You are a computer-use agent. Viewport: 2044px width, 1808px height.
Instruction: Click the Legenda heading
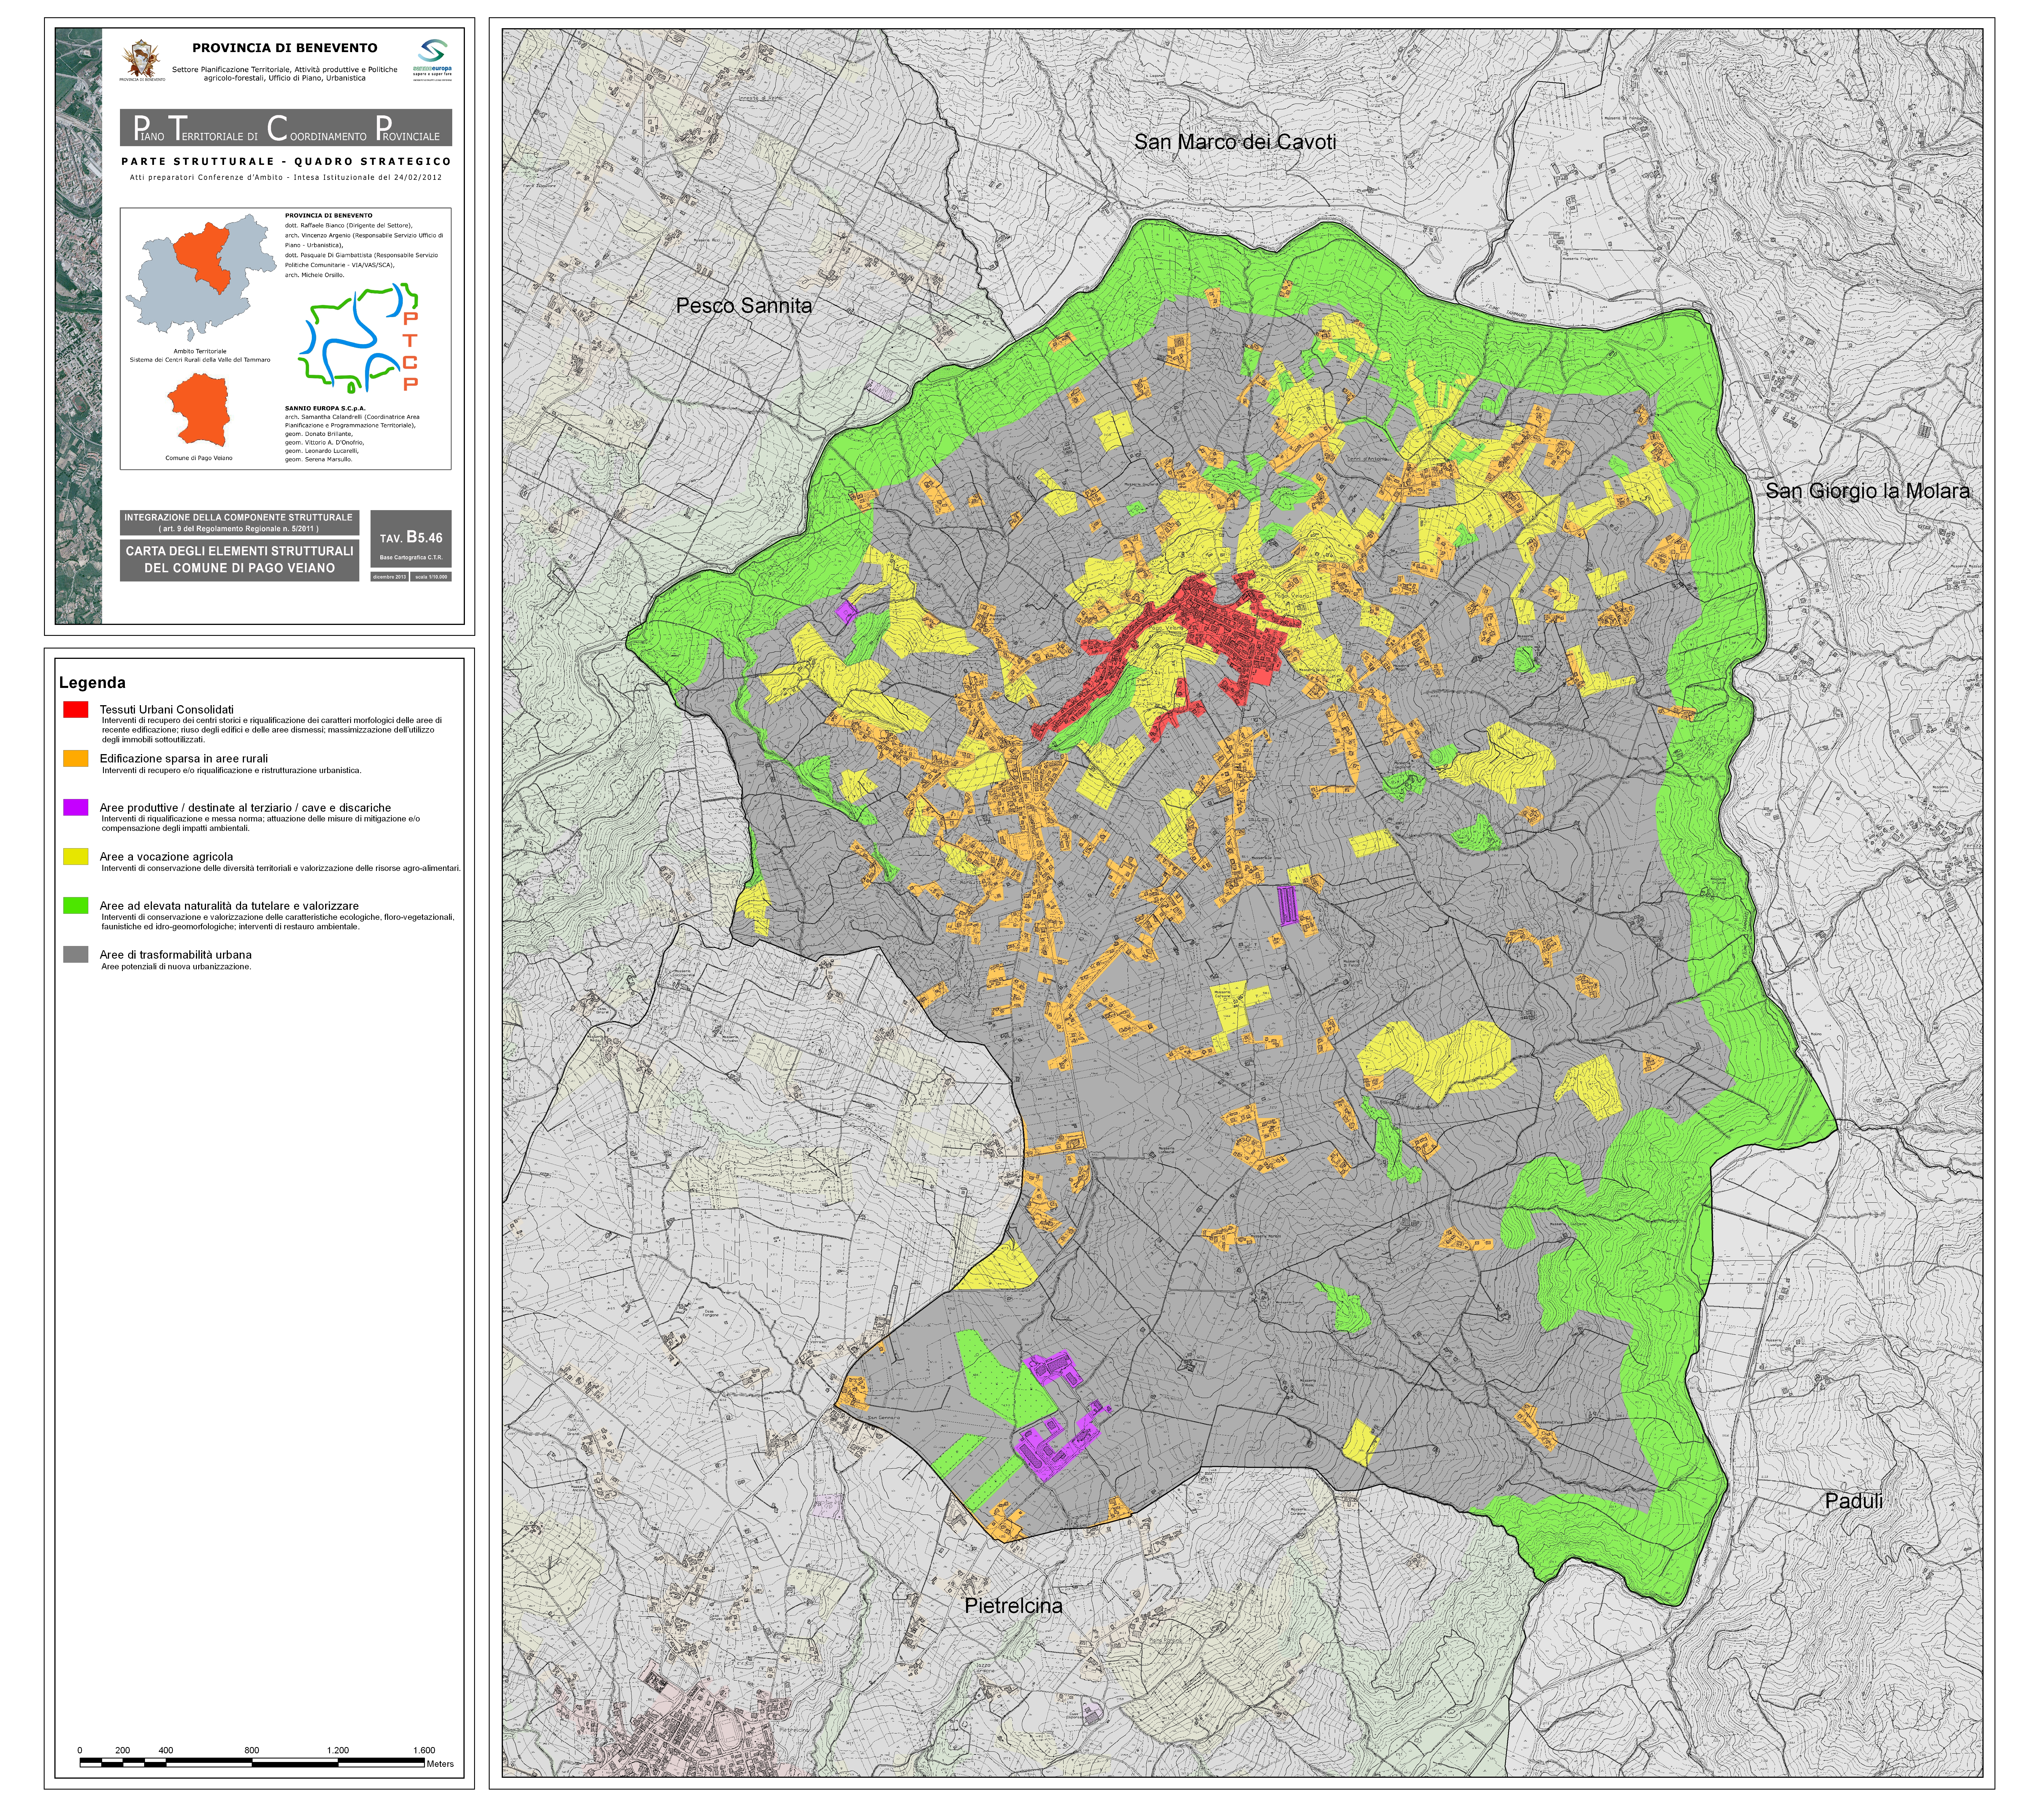click(x=92, y=683)
